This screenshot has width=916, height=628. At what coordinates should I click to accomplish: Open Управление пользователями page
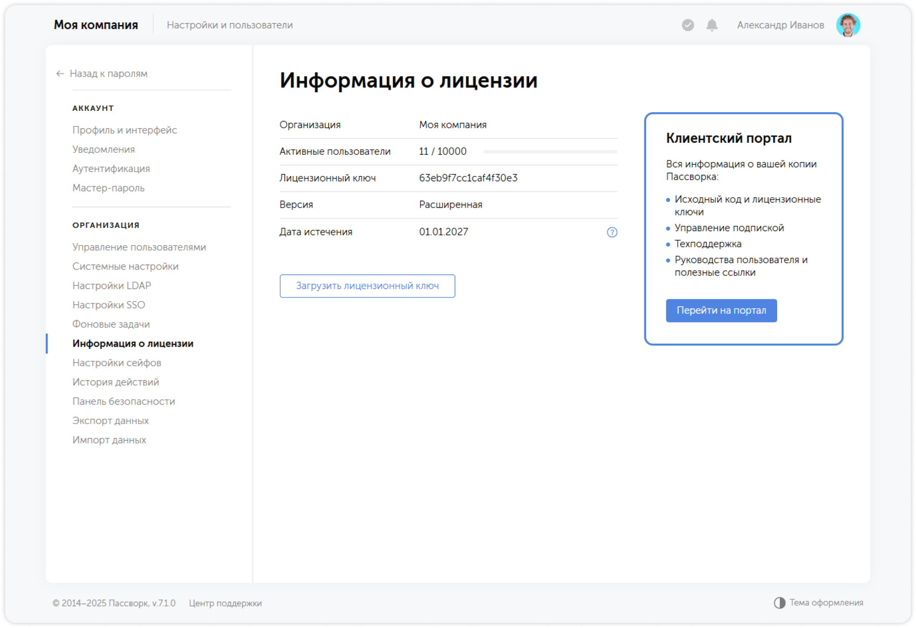139,247
